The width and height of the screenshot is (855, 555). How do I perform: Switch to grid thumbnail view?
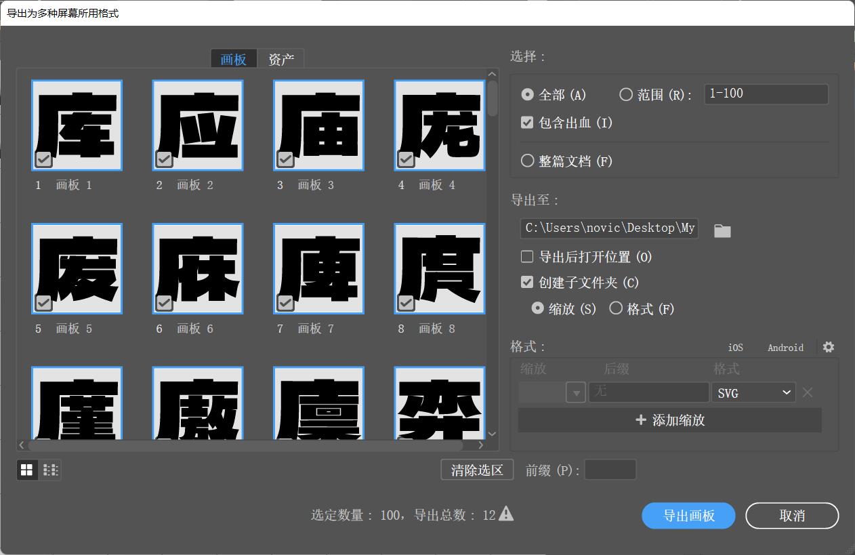[26, 470]
